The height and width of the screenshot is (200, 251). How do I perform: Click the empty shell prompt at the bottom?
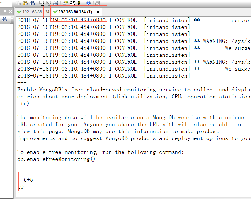[x=19, y=194]
